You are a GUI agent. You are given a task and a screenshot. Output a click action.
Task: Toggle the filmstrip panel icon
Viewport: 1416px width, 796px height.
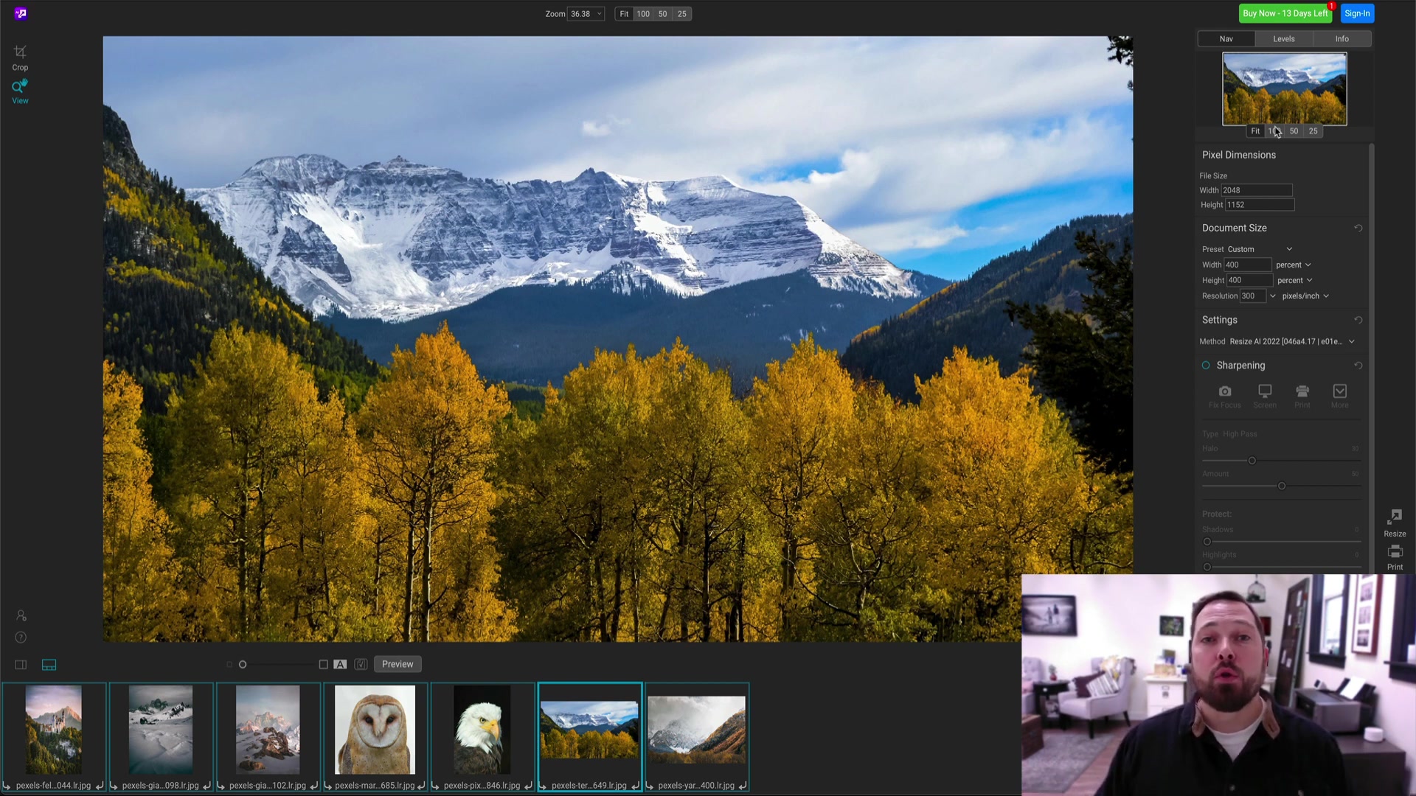(x=49, y=665)
